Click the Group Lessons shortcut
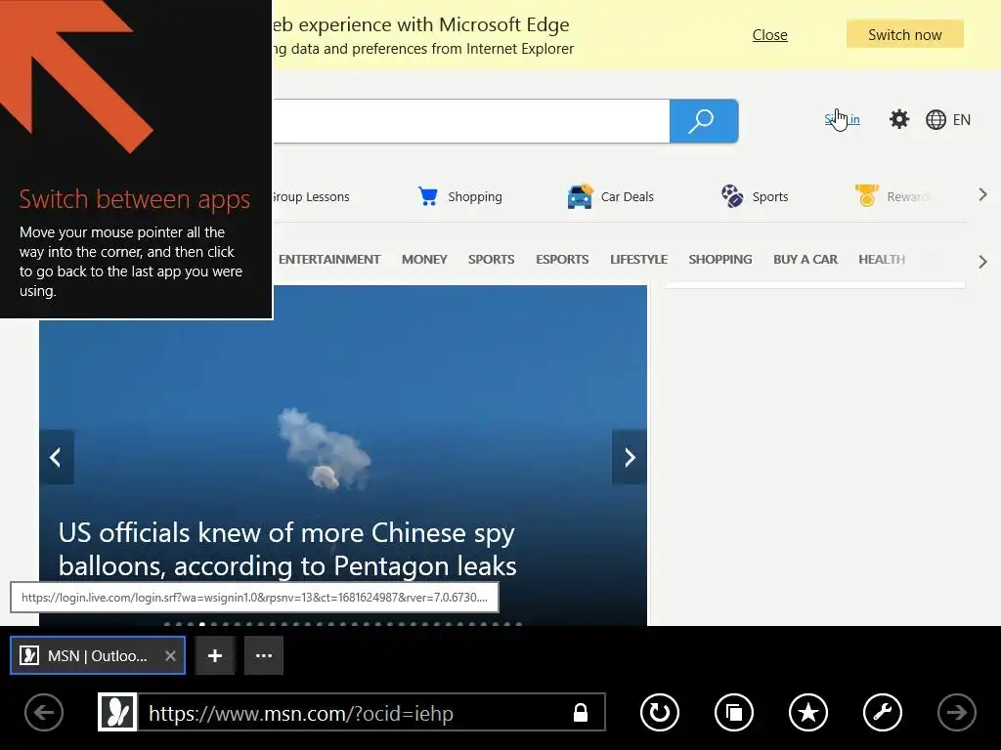1001x750 pixels. click(x=311, y=196)
